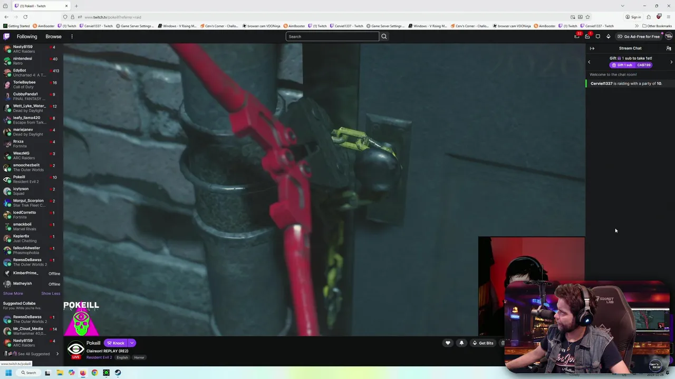Open Prime loot with 32 badge

(x=577, y=36)
